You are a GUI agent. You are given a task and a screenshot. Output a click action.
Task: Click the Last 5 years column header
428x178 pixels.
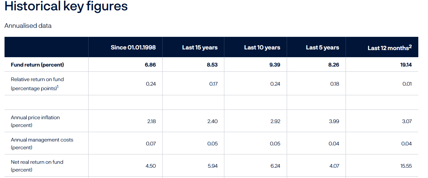(x=323, y=47)
